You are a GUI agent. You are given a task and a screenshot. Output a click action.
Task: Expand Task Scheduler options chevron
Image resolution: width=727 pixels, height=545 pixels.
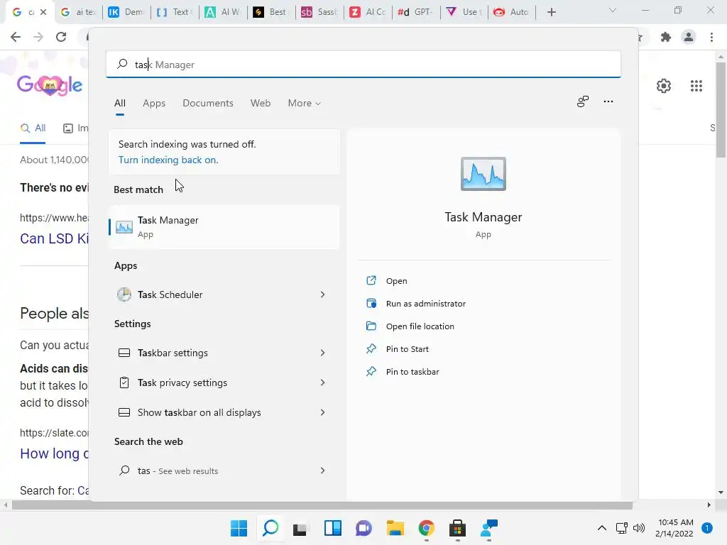tap(322, 294)
